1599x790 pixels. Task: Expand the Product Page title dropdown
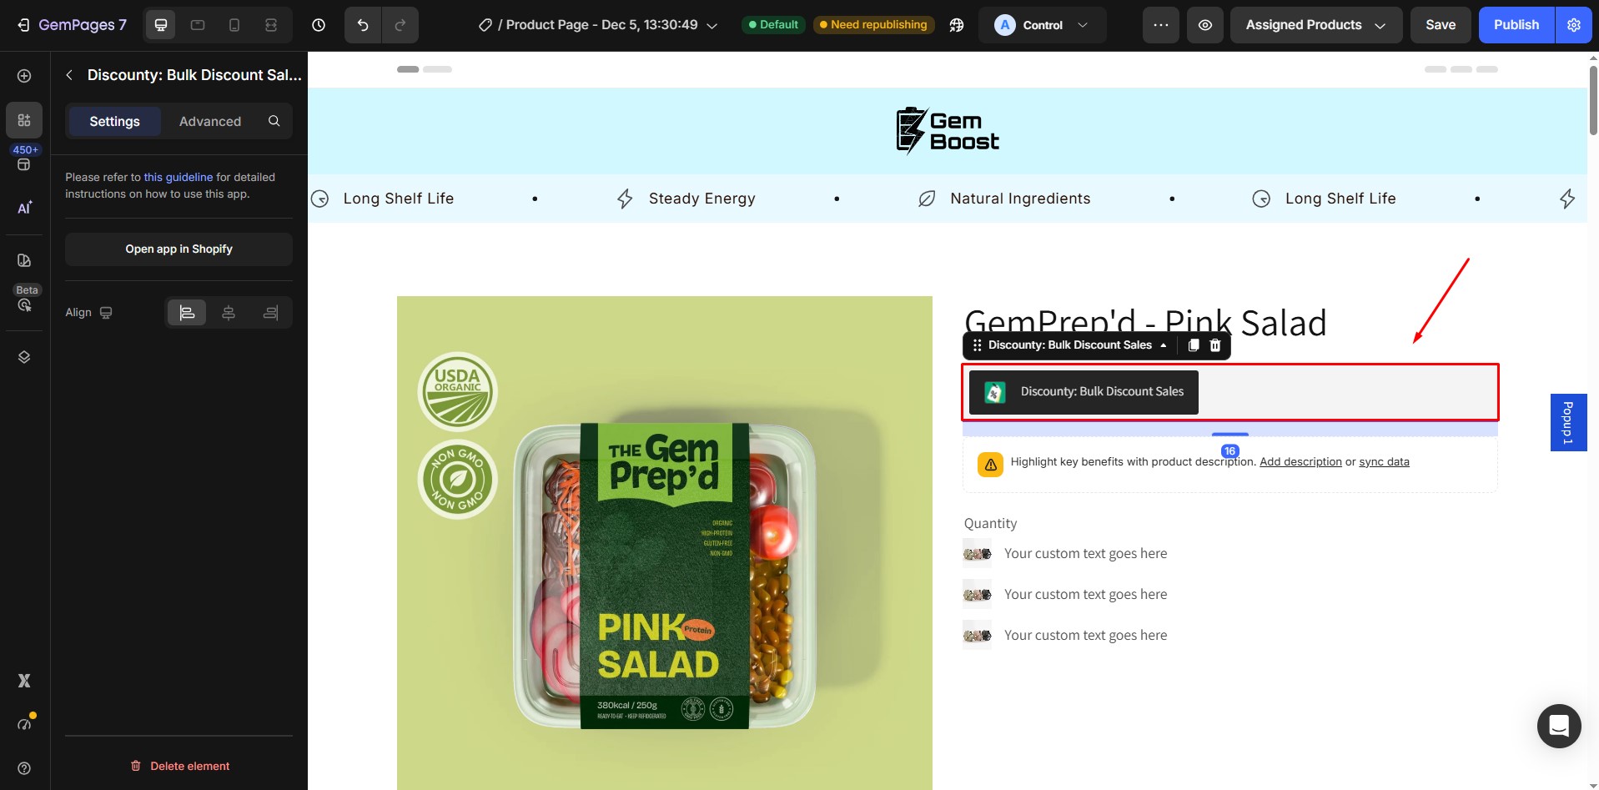pos(598,25)
